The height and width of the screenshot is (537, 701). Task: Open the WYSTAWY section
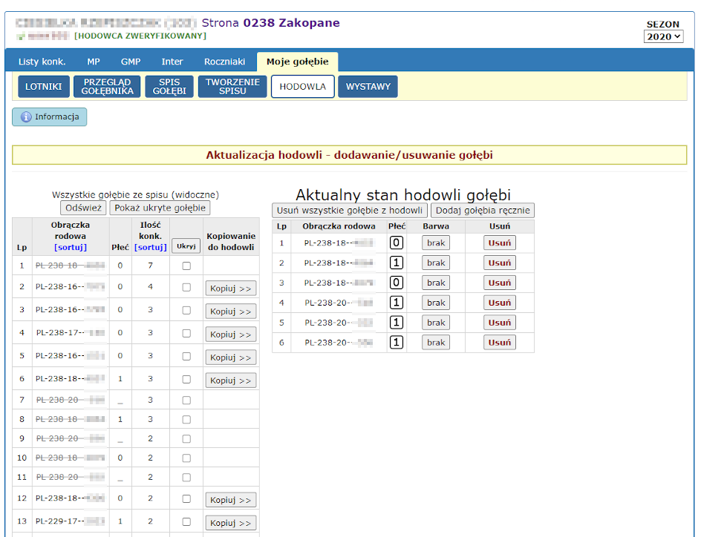click(x=368, y=87)
